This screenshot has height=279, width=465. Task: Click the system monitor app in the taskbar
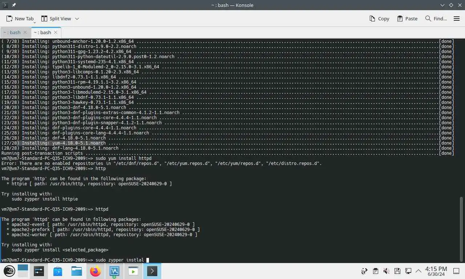pyautogui.click(x=114, y=271)
